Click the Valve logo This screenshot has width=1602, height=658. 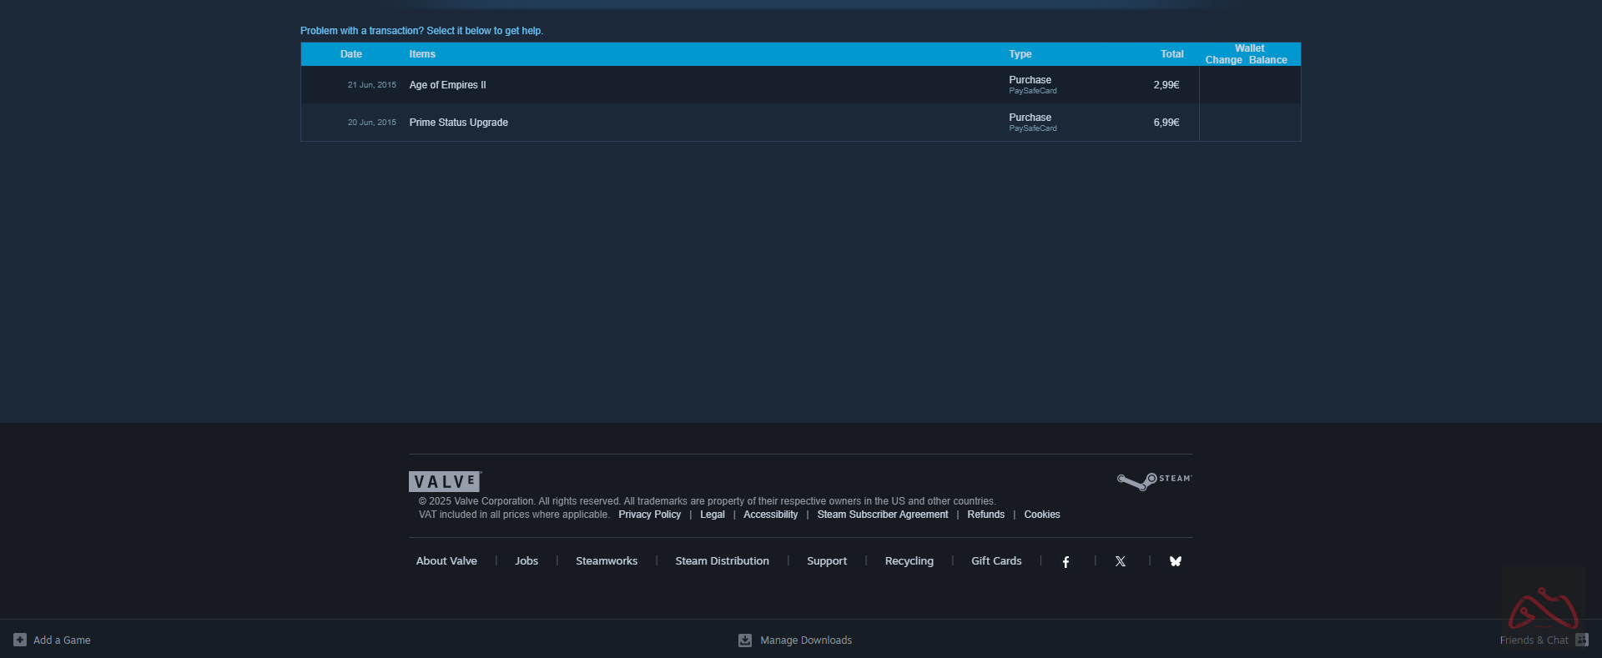point(444,481)
